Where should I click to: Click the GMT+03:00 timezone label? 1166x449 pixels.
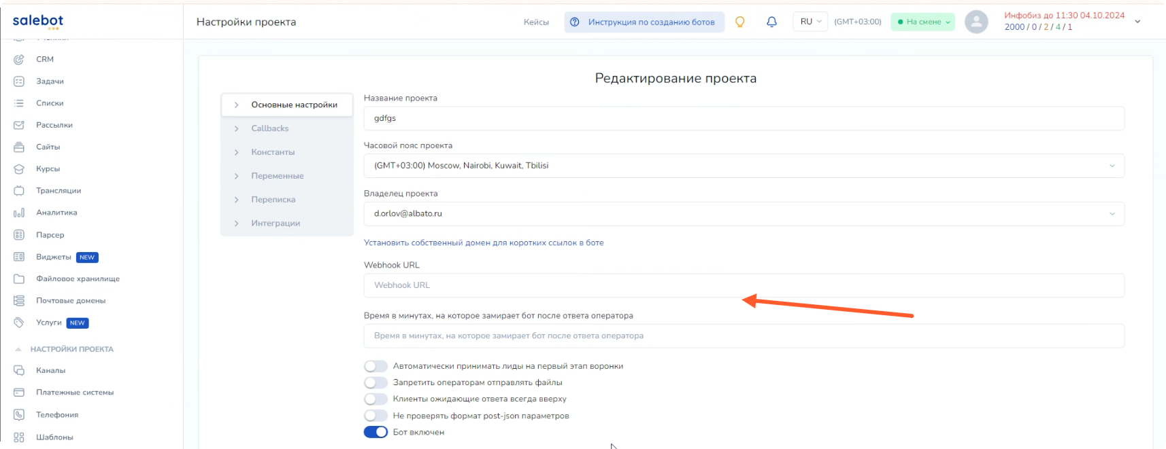(x=858, y=22)
